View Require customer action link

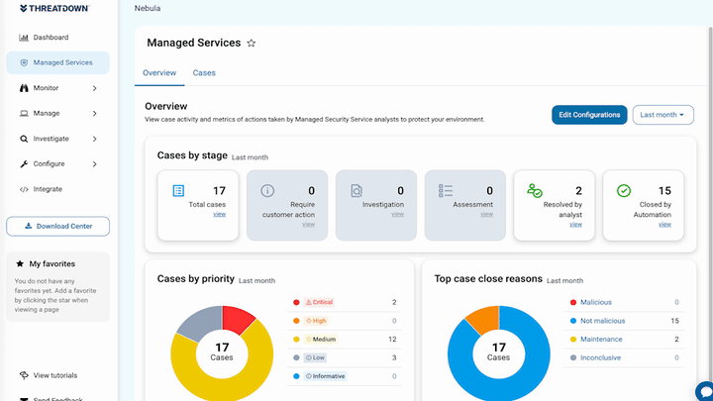[308, 224]
